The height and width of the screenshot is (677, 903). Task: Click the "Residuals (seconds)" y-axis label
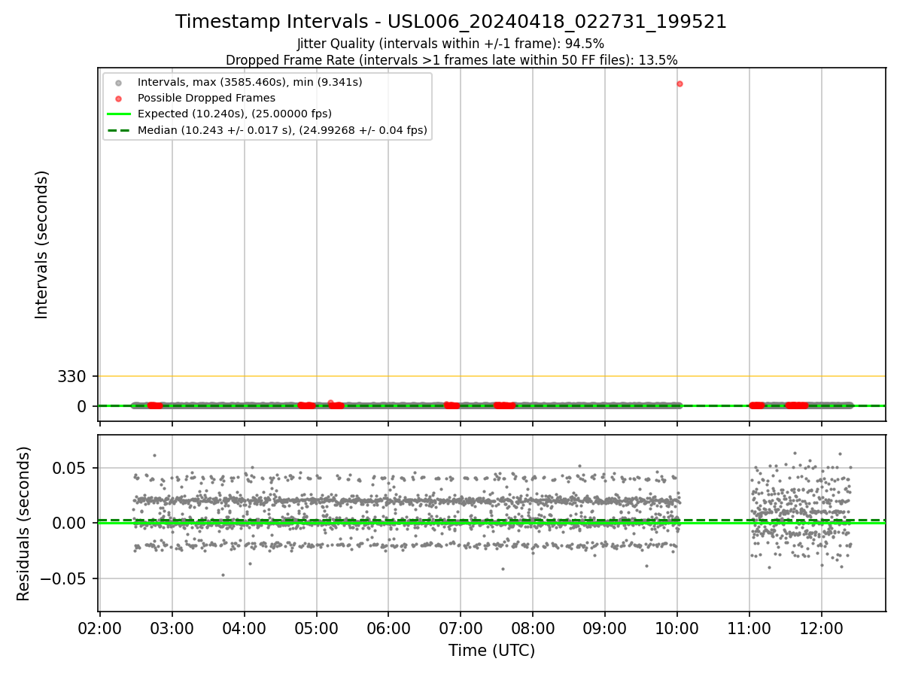[24, 524]
